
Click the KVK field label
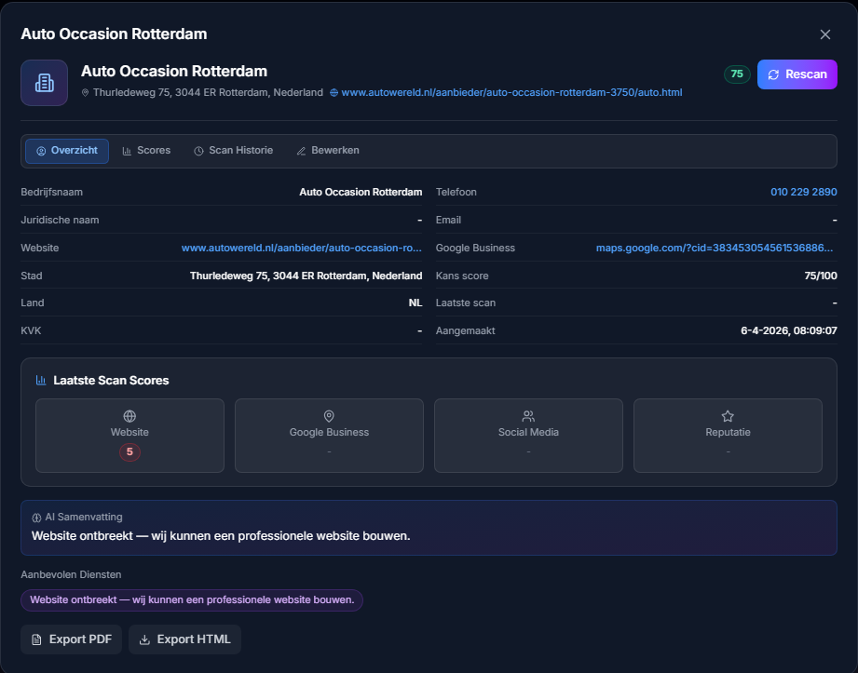(31, 330)
